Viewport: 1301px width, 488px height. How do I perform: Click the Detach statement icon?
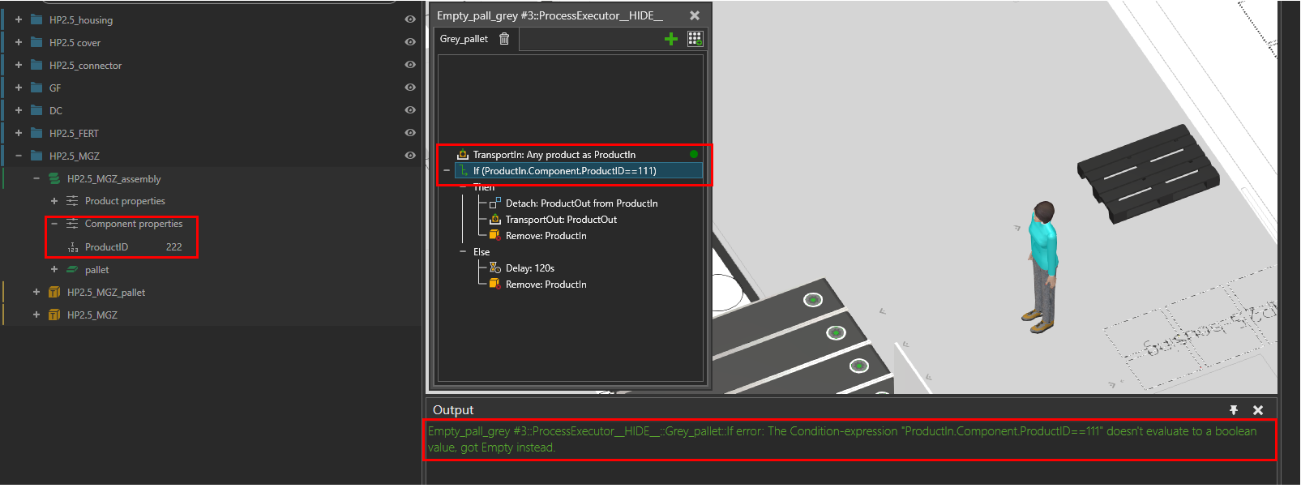[x=494, y=203]
